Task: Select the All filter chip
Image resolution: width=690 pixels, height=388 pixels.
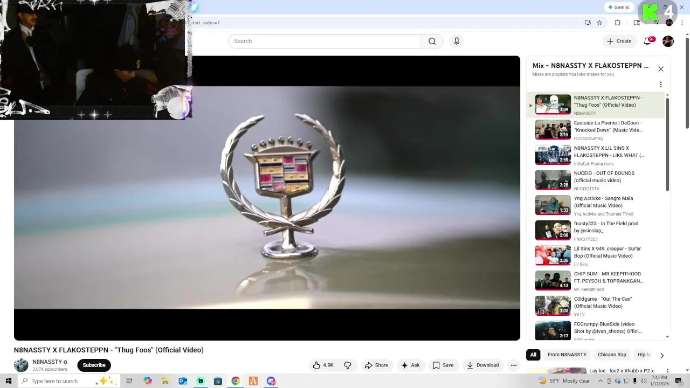Action: coord(533,355)
